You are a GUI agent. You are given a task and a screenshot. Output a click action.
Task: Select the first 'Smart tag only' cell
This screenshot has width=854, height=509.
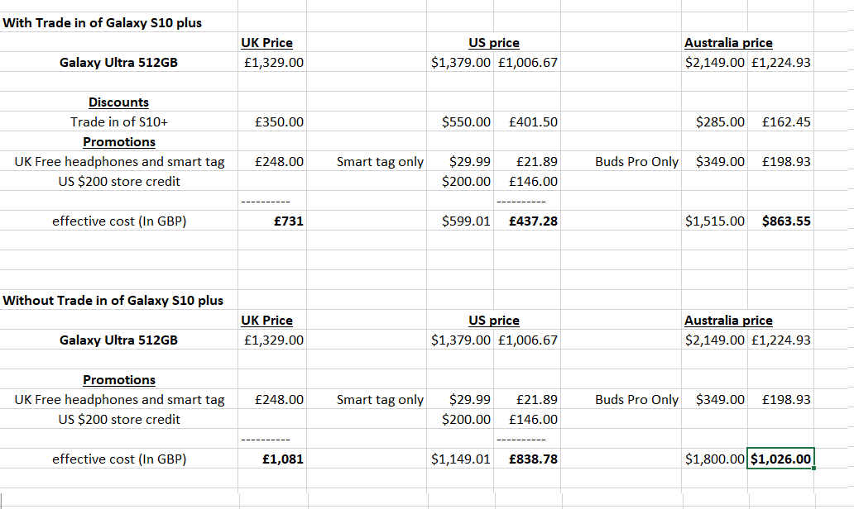[380, 161]
